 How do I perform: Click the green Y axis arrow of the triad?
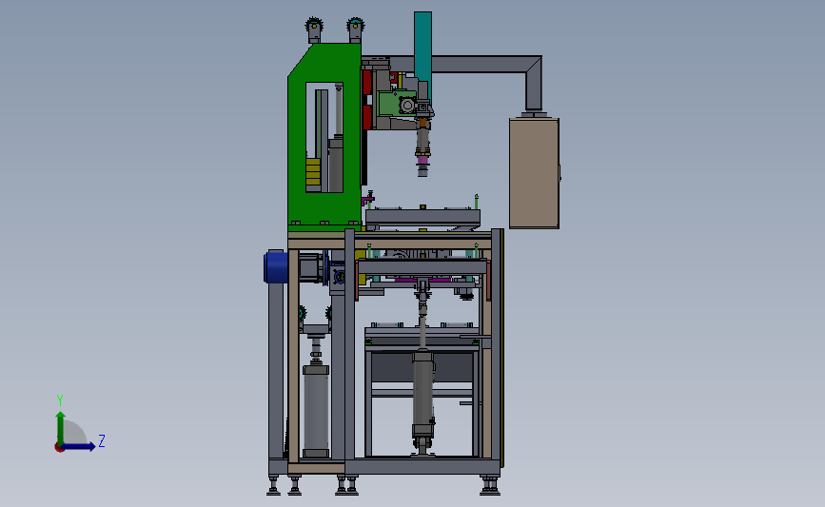tap(61, 427)
